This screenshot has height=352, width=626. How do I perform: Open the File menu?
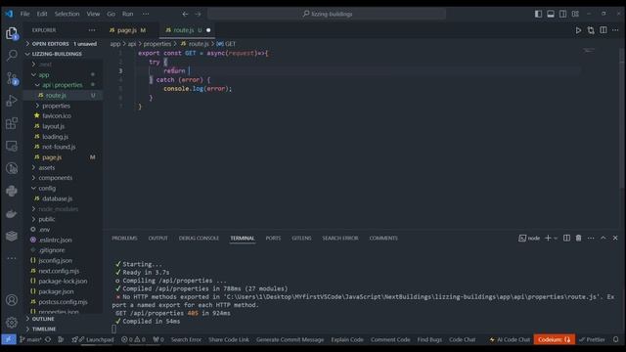(x=24, y=14)
